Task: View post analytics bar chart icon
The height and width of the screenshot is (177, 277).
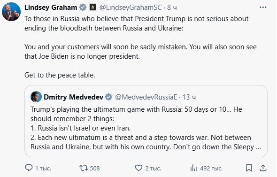Action: (193, 168)
